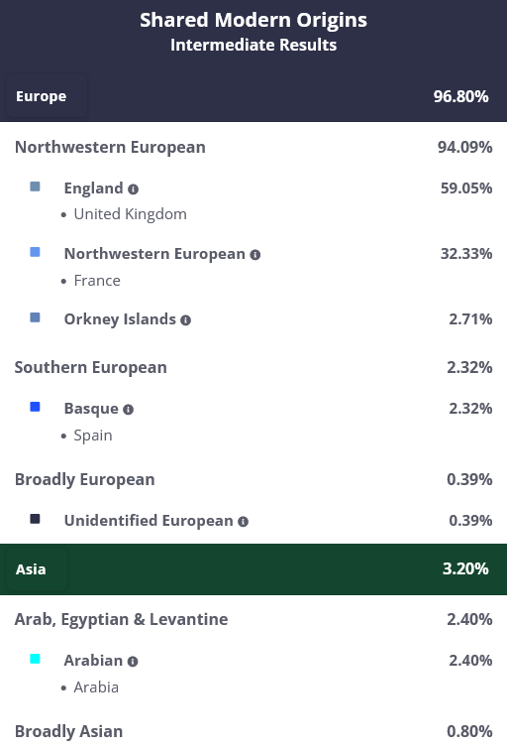507x749 pixels.
Task: Click the France country entry
Action: coord(97,281)
